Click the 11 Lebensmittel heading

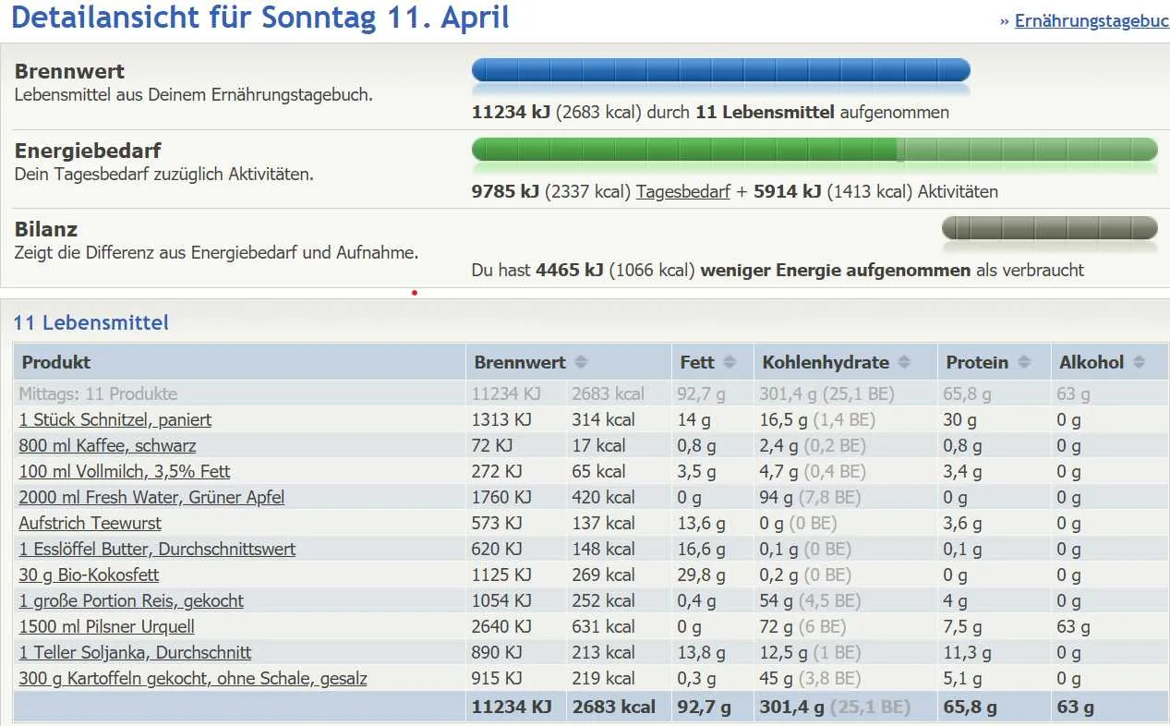(x=91, y=322)
